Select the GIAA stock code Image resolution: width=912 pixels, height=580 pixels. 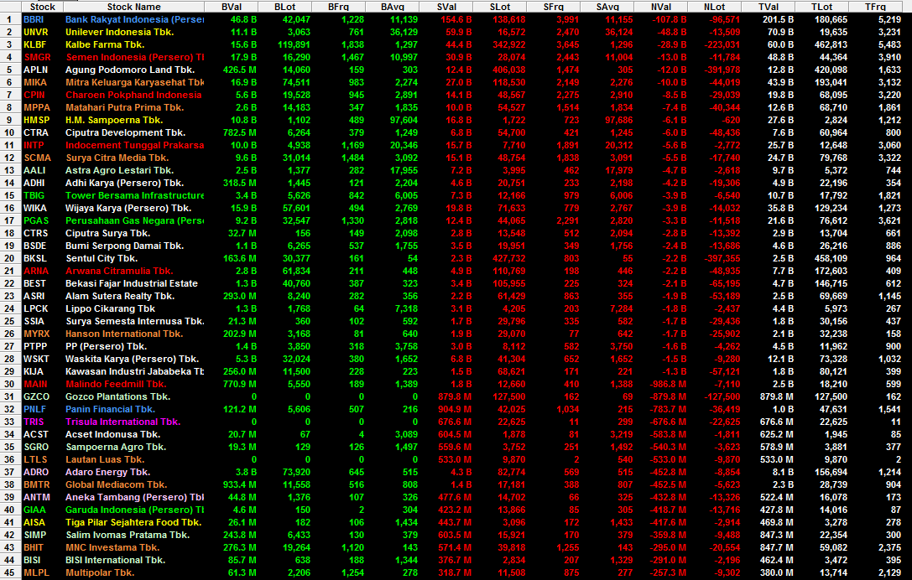pos(34,510)
